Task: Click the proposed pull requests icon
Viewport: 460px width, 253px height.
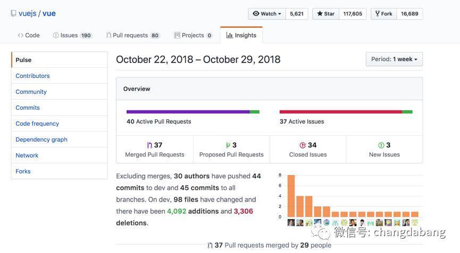Action: pos(228,145)
